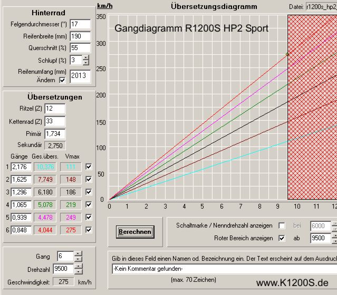Click gear 4 ratio field 1,065

[21, 205]
